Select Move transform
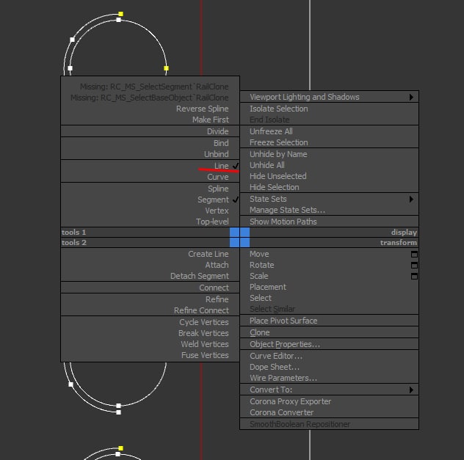The height and width of the screenshot is (460, 464). [x=259, y=254]
